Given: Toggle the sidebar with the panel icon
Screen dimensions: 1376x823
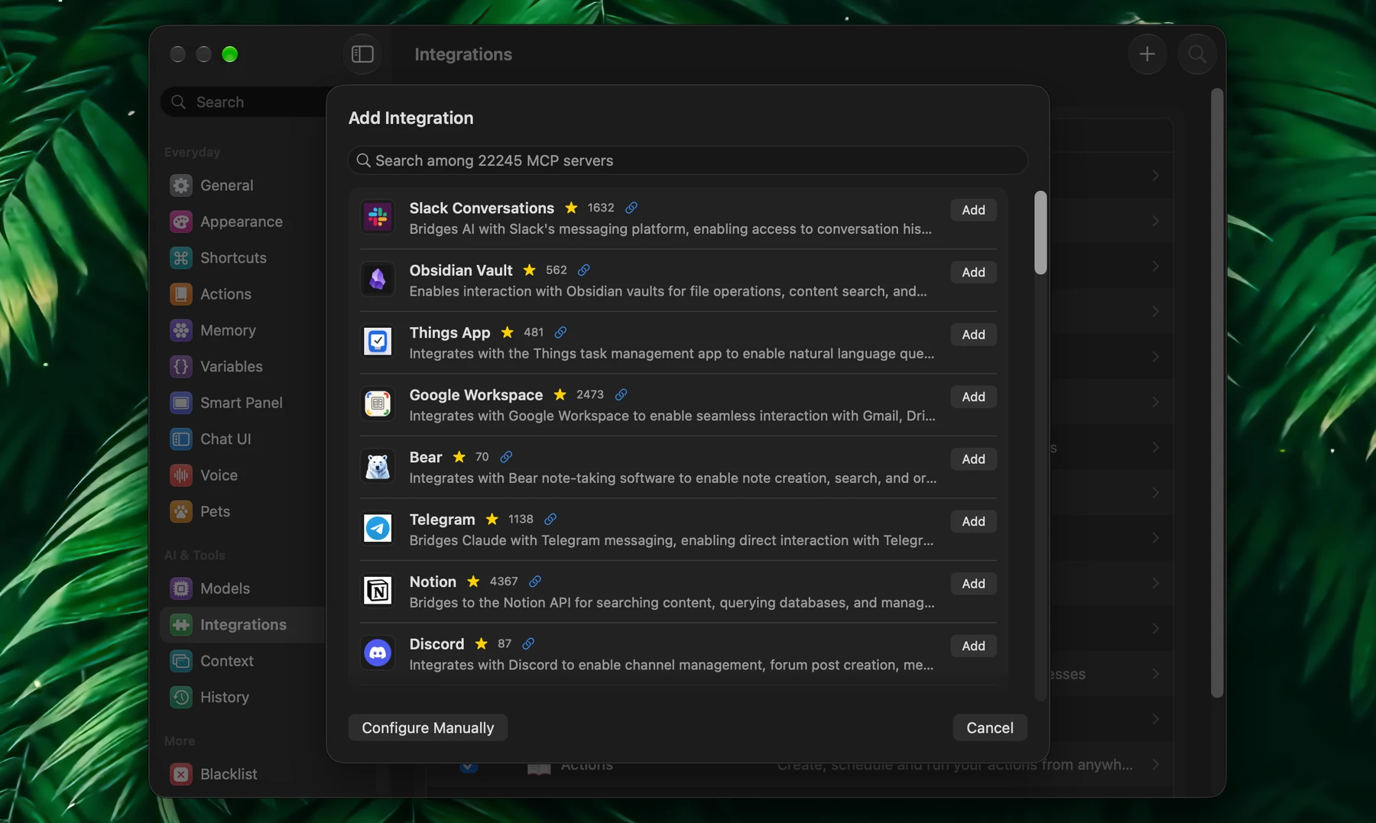Looking at the screenshot, I should tap(362, 54).
